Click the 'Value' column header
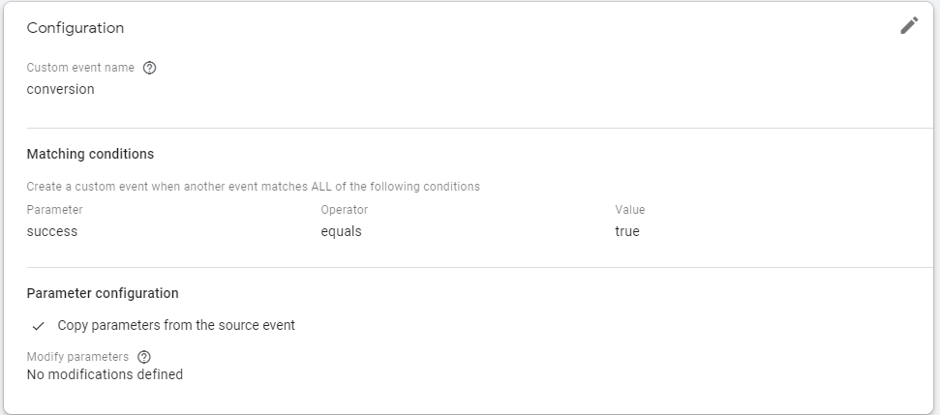The width and height of the screenshot is (940, 415). (x=630, y=210)
